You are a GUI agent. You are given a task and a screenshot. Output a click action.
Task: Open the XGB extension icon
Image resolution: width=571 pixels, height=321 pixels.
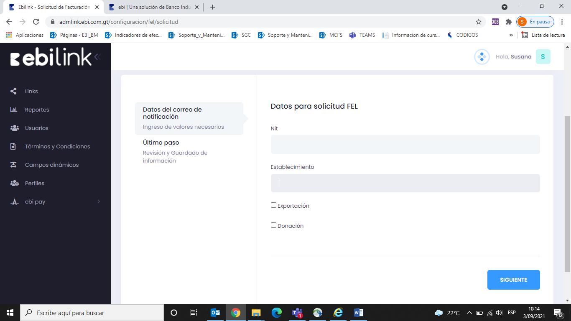tap(495, 22)
